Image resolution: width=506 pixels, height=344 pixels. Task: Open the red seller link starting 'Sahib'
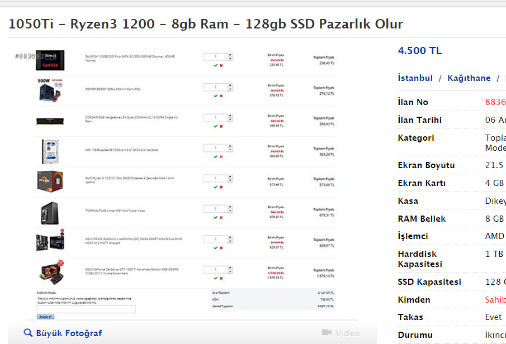click(x=495, y=300)
